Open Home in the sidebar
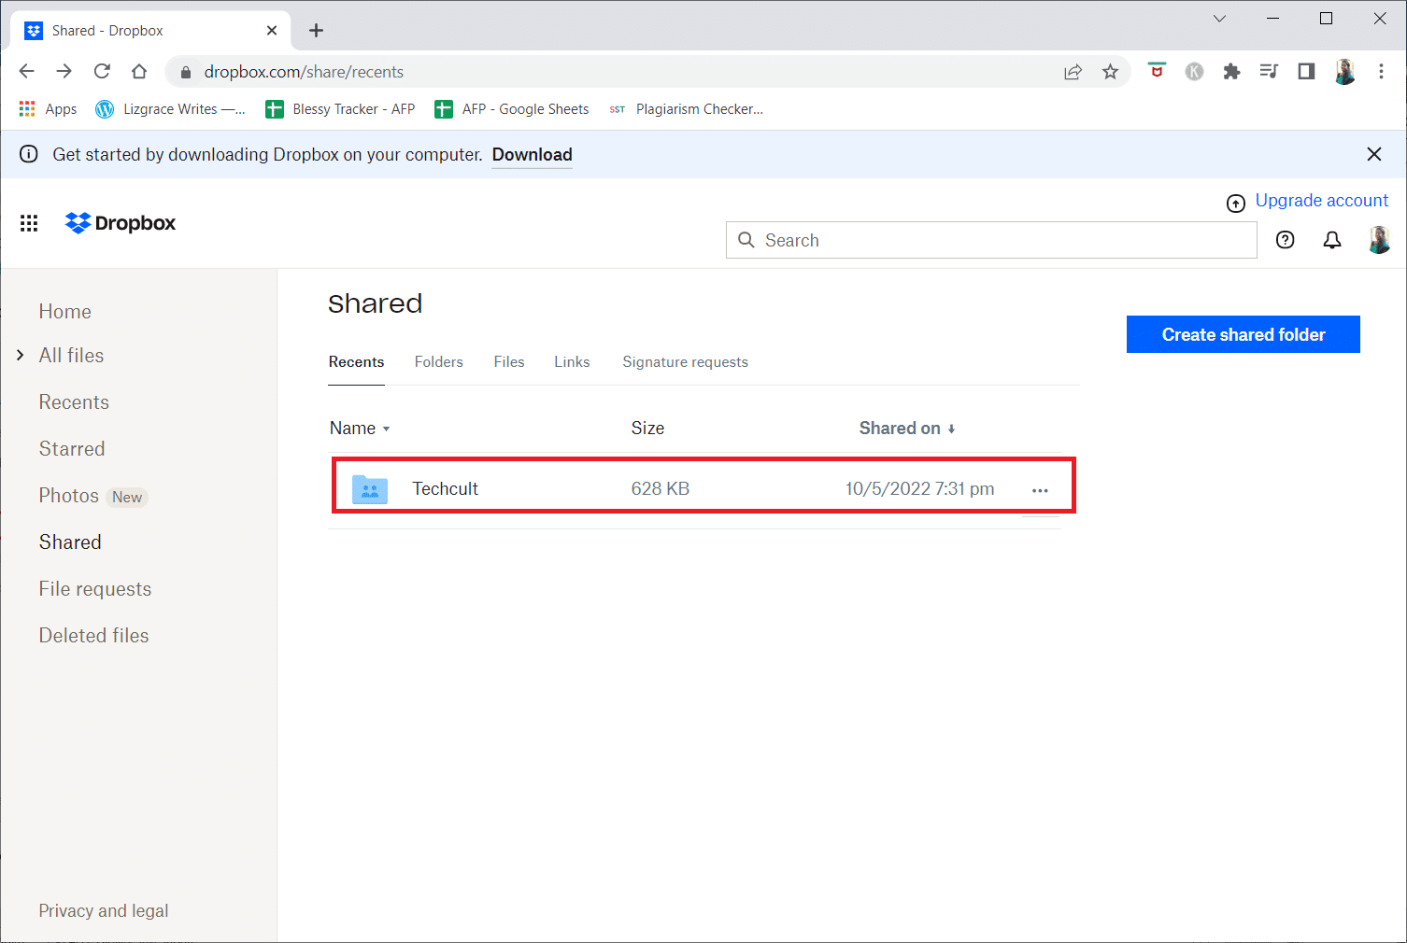This screenshot has width=1407, height=943. click(x=65, y=312)
